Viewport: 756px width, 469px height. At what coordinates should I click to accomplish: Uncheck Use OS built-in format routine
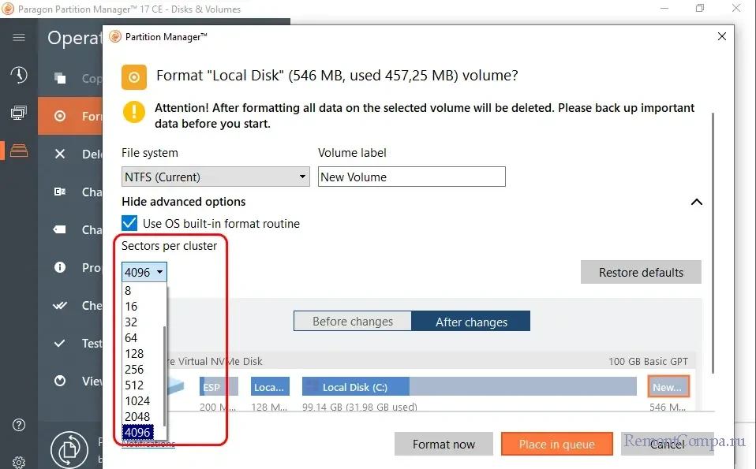pyautogui.click(x=129, y=223)
